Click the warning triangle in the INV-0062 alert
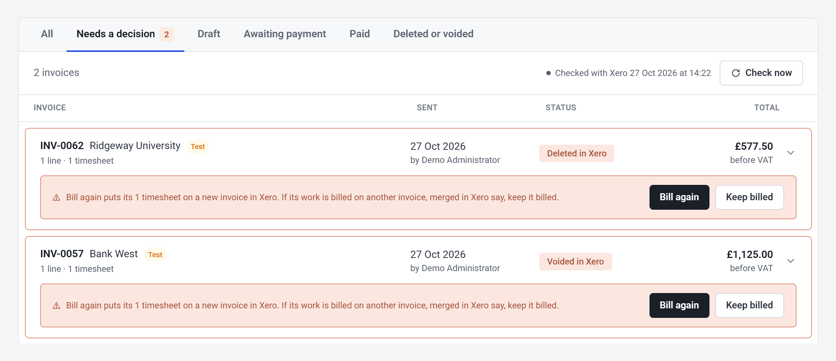Viewport: 836px width, 361px height. click(56, 198)
